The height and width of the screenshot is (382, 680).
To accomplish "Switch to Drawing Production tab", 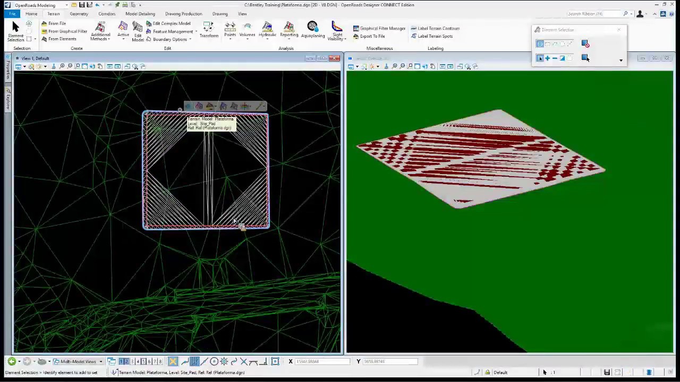I will click(x=183, y=14).
